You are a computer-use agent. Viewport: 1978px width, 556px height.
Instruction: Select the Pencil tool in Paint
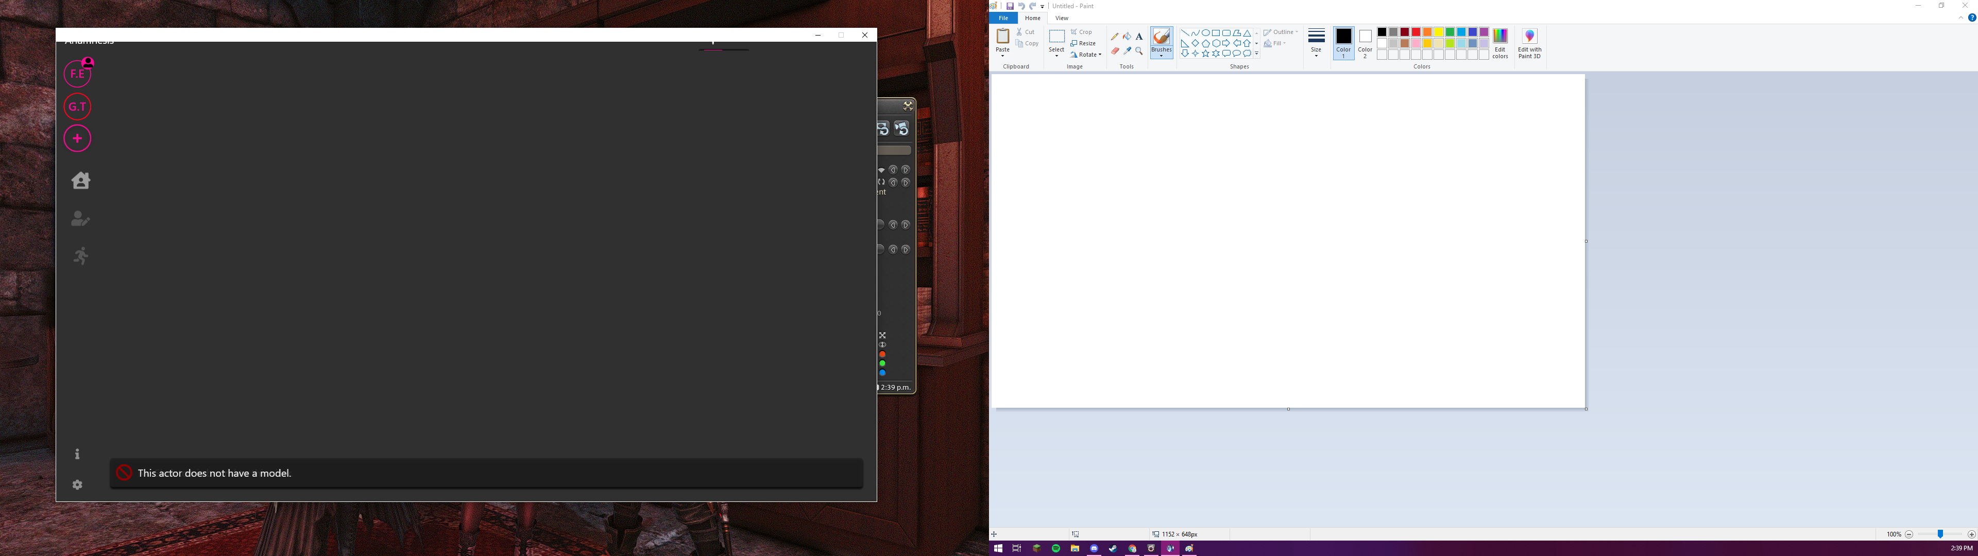(1115, 36)
